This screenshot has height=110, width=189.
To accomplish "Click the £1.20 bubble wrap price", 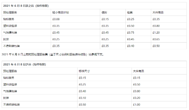I will [156, 33].
